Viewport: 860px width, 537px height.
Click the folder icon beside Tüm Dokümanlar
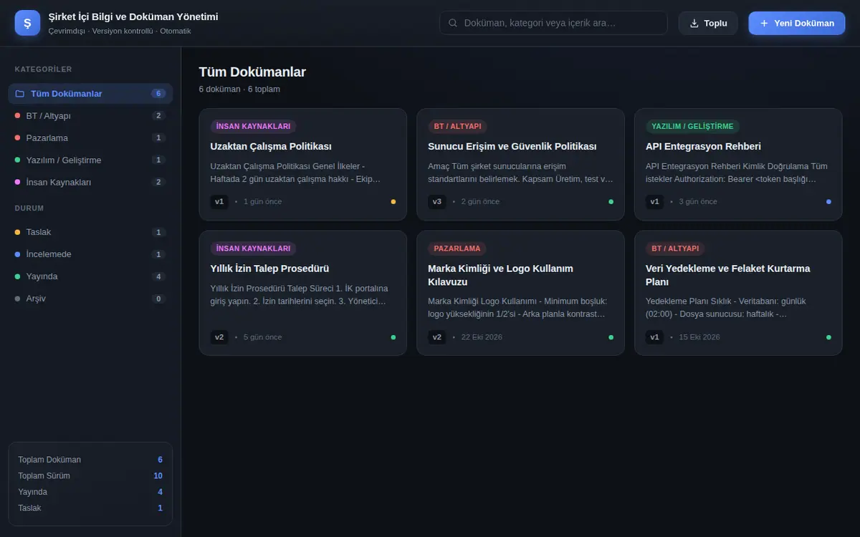click(20, 94)
